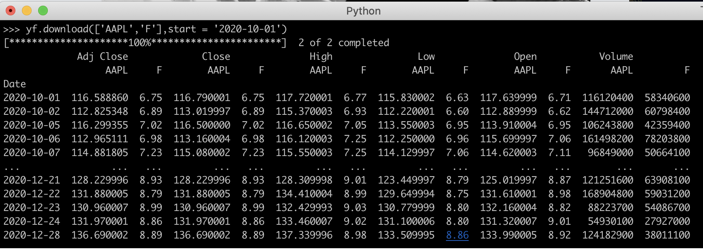Click the 2020-12-24 date row label
This screenshot has width=703, height=249.
point(32,222)
